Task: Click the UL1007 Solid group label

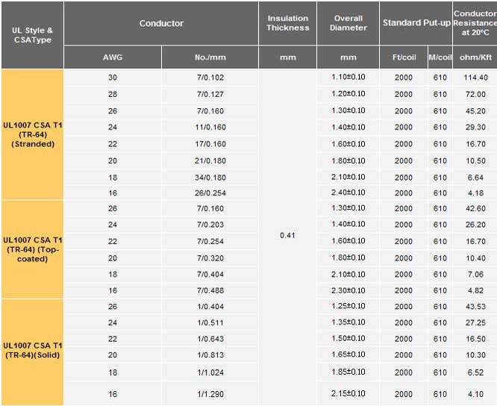Action: pos(32,350)
